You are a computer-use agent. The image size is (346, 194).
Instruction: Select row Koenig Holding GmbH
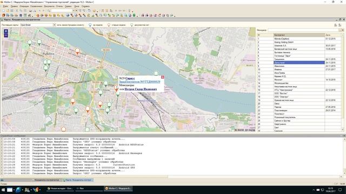[x=299, y=42]
